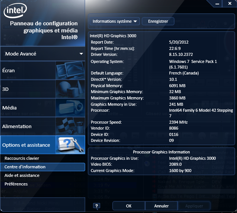The width and height of the screenshot is (237, 213).
Task: Select the French (Canada) language value
Action: (184, 73)
